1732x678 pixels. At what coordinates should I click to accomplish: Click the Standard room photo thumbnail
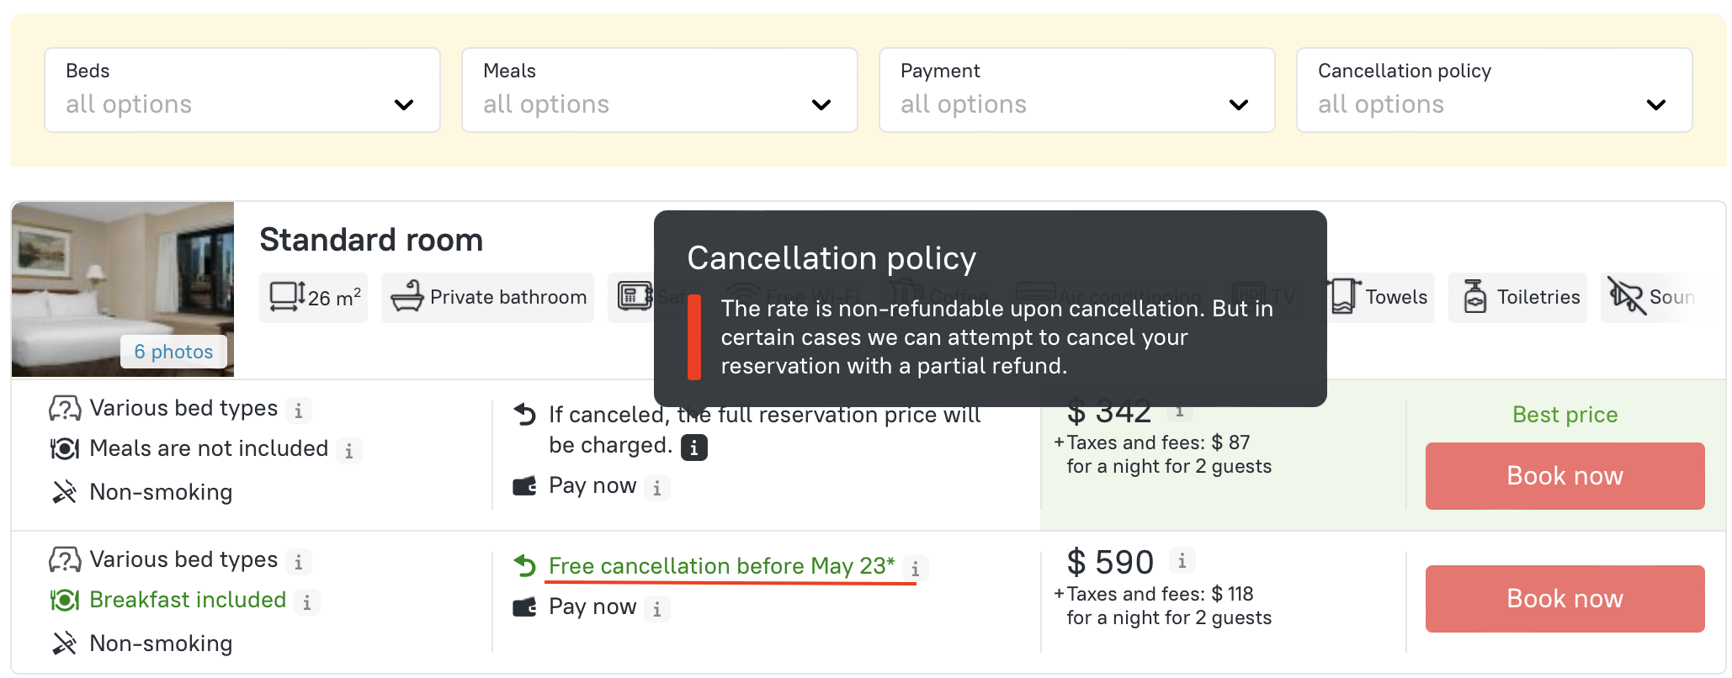(122, 269)
